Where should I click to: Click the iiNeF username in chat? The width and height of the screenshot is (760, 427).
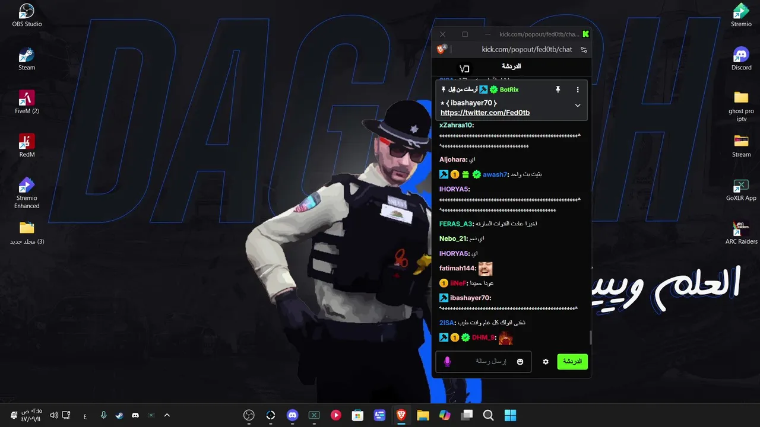[x=458, y=283]
